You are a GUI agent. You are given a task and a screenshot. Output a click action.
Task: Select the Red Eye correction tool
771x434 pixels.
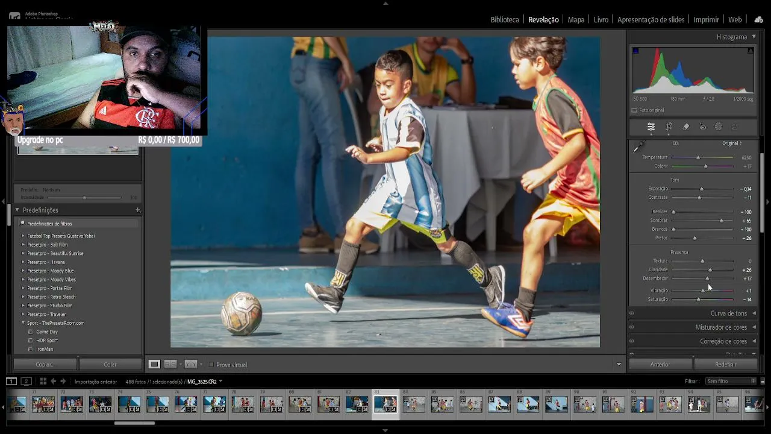pos(702,127)
